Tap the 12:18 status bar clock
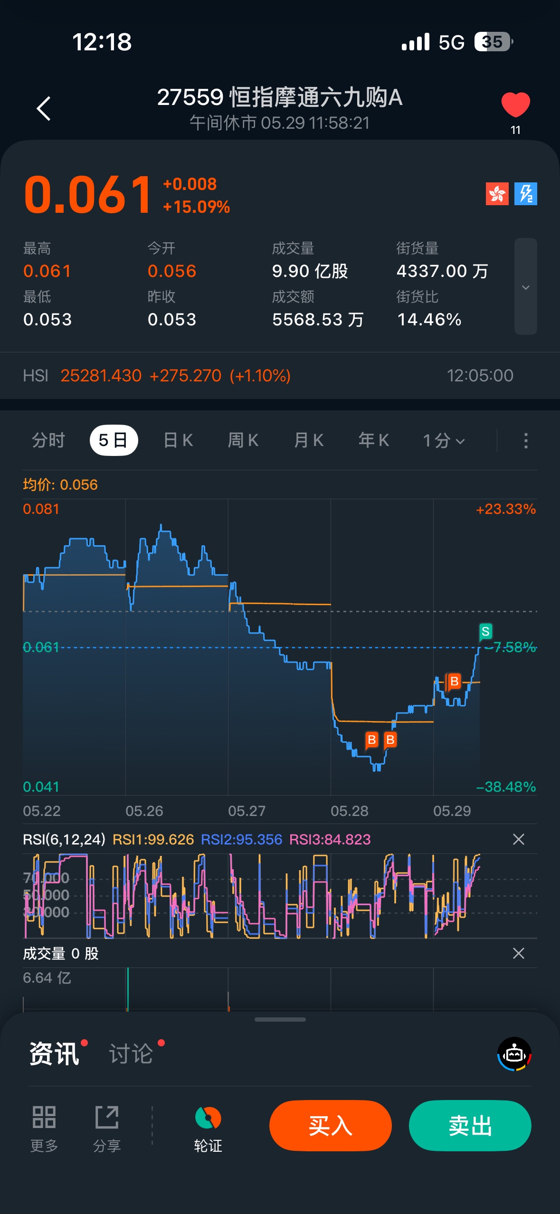This screenshot has width=560, height=1214. tap(102, 42)
